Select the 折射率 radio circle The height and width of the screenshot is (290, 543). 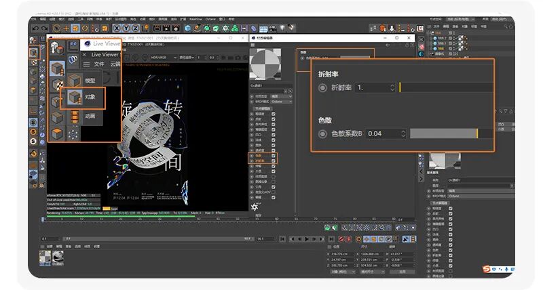(x=322, y=88)
